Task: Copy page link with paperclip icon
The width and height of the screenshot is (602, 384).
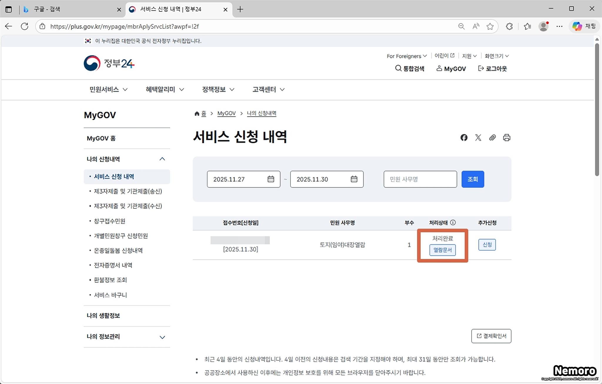Action: point(492,138)
